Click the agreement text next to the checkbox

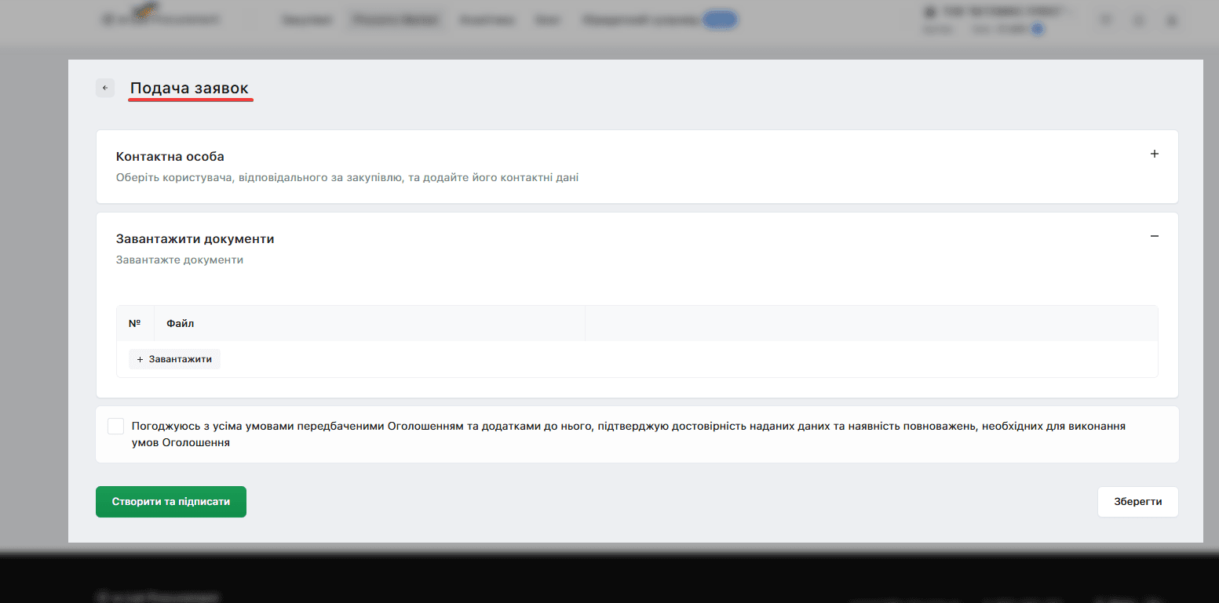629,434
